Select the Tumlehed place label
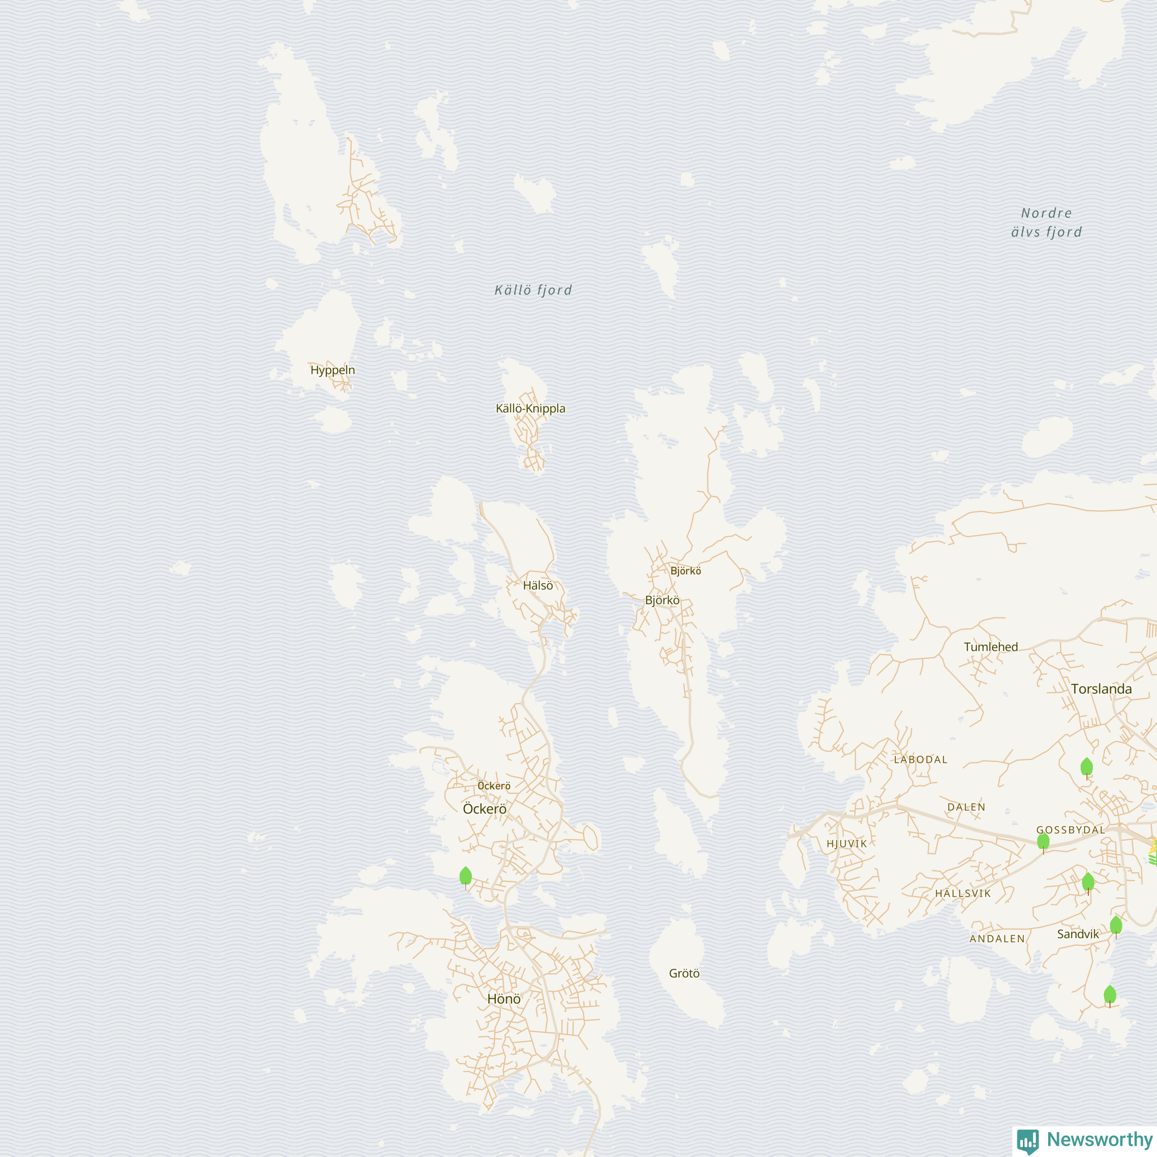Viewport: 1157px width, 1157px height. [991, 647]
